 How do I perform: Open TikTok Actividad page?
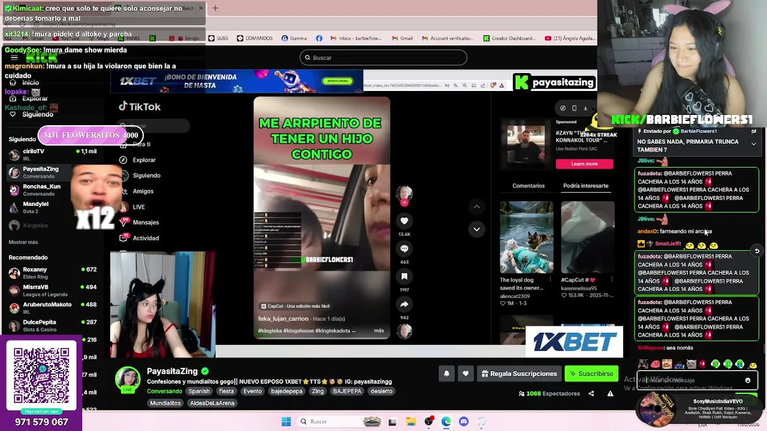(x=139, y=238)
